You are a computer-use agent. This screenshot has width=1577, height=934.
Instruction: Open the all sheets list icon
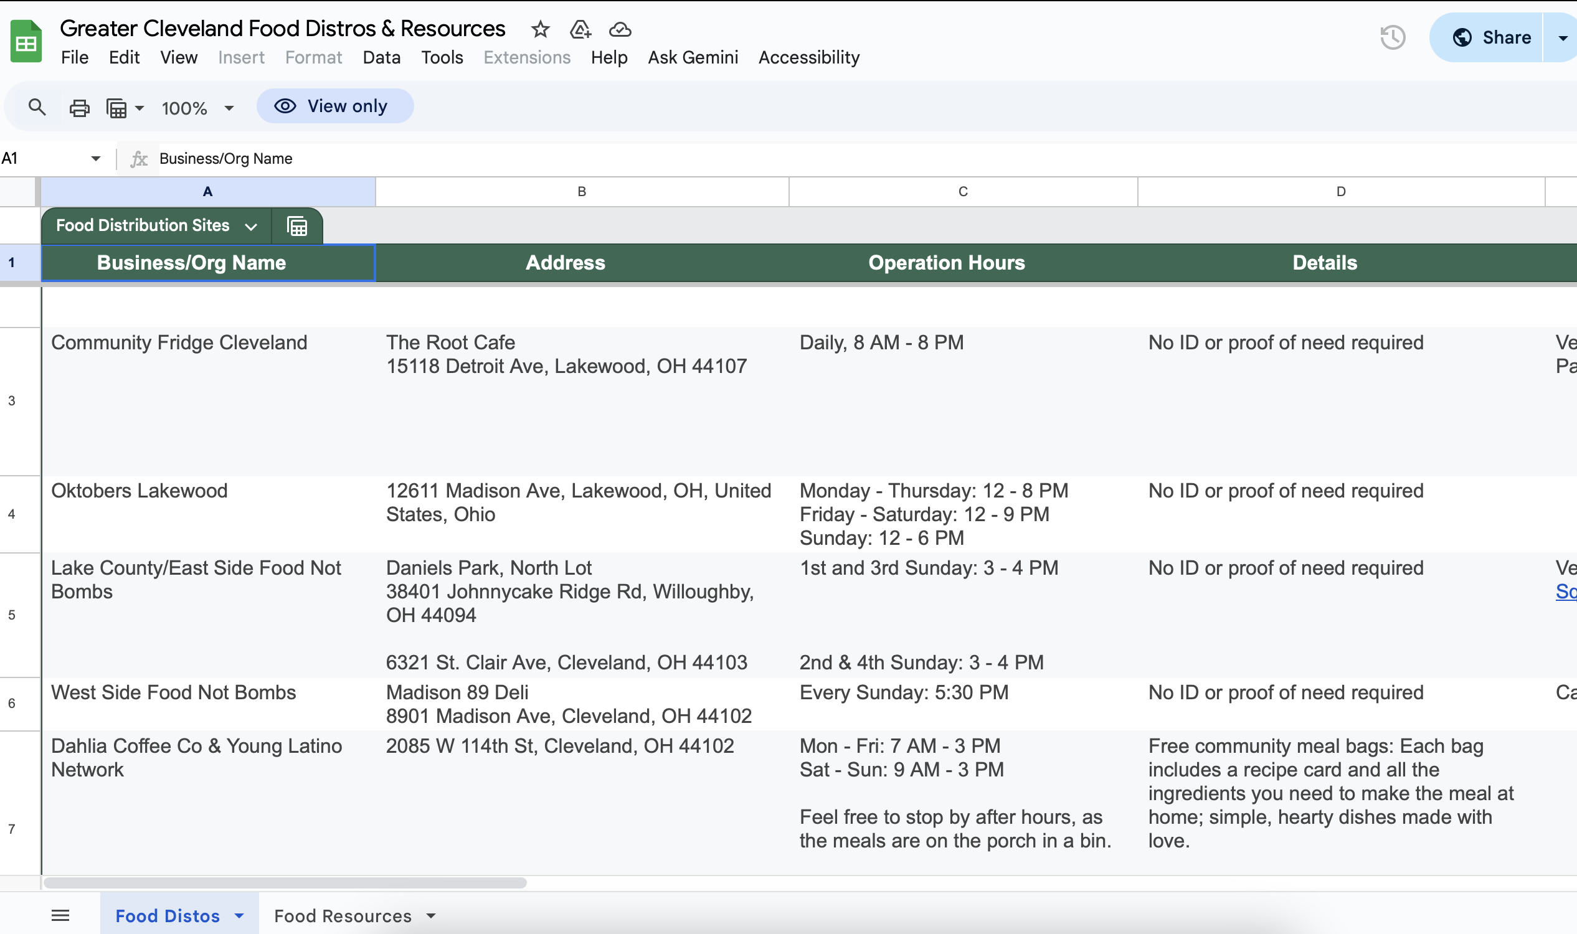[60, 916]
